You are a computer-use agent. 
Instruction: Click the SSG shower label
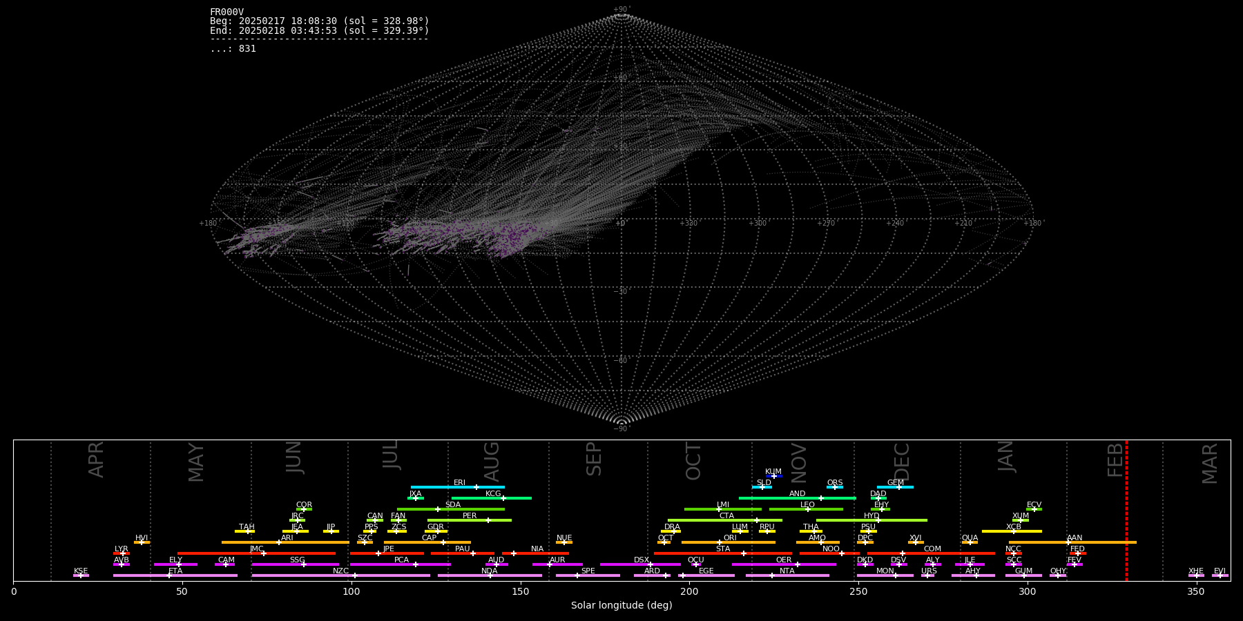point(297,560)
